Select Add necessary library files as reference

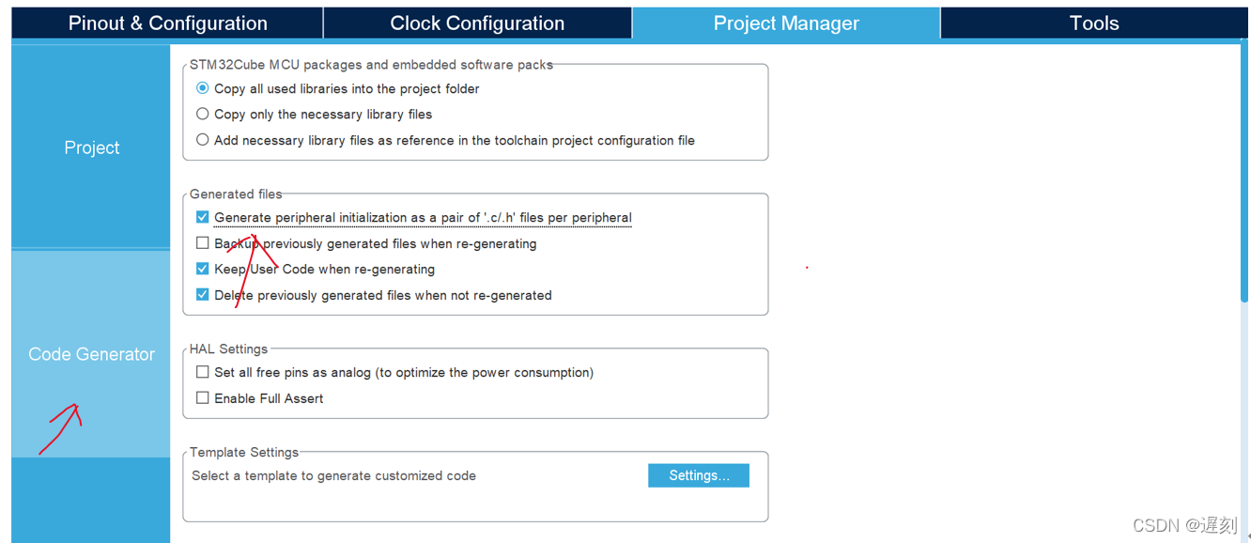pos(202,140)
